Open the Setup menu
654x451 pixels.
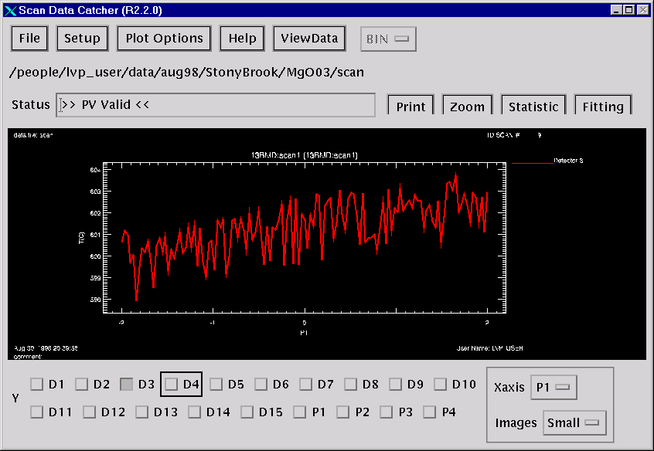click(x=82, y=39)
